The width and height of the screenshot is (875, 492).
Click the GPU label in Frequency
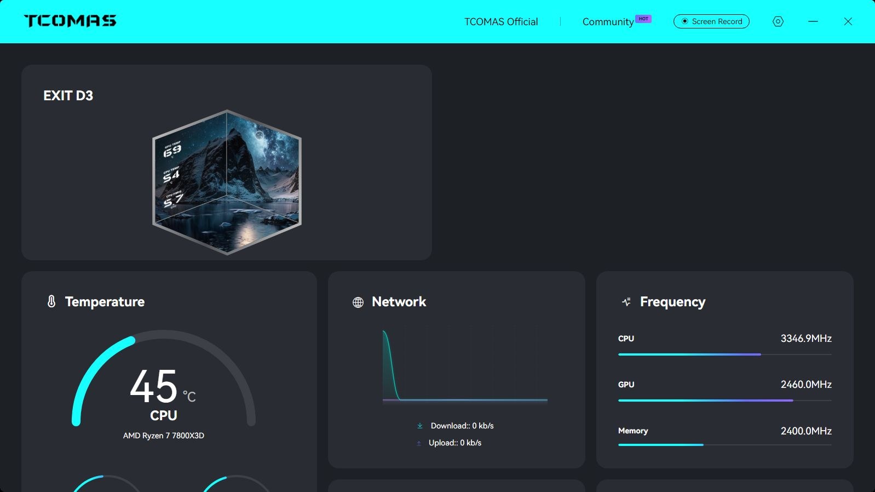click(626, 385)
